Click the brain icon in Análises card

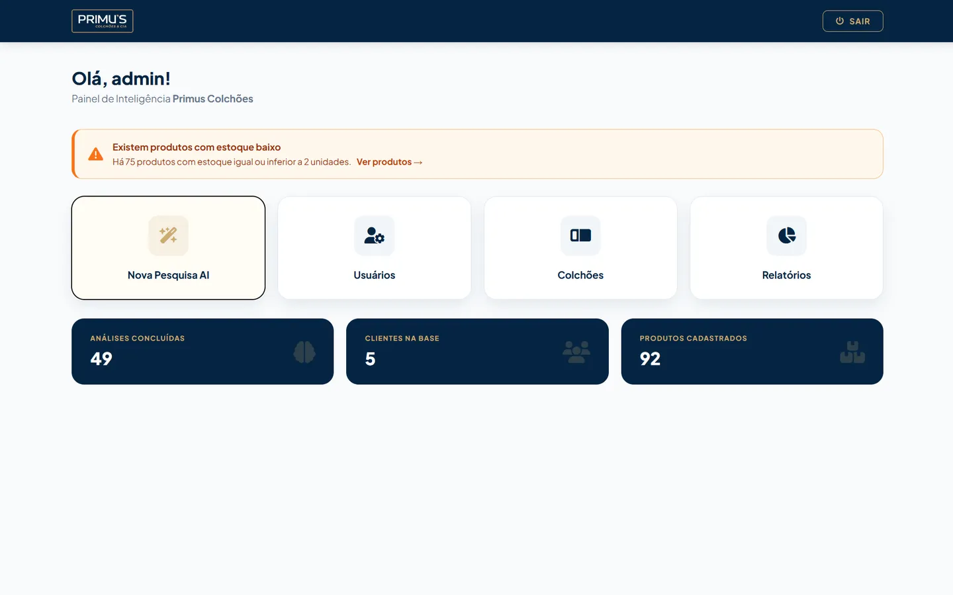tap(304, 352)
